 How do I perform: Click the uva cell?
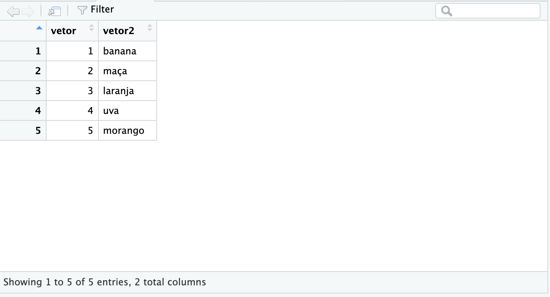(x=127, y=111)
